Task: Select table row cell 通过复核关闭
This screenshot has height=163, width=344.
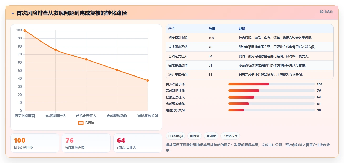Action: coord(178,75)
